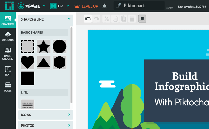Open the Uploads sidebar tab

pos(8,36)
